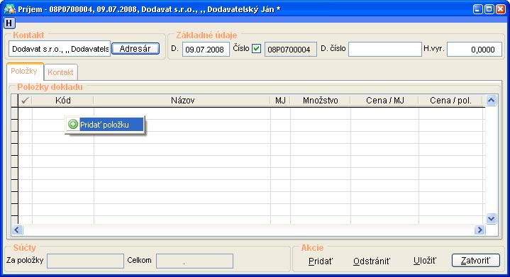Click the Zatvoriť button
The width and height of the screenshot is (510, 277).
475,261
